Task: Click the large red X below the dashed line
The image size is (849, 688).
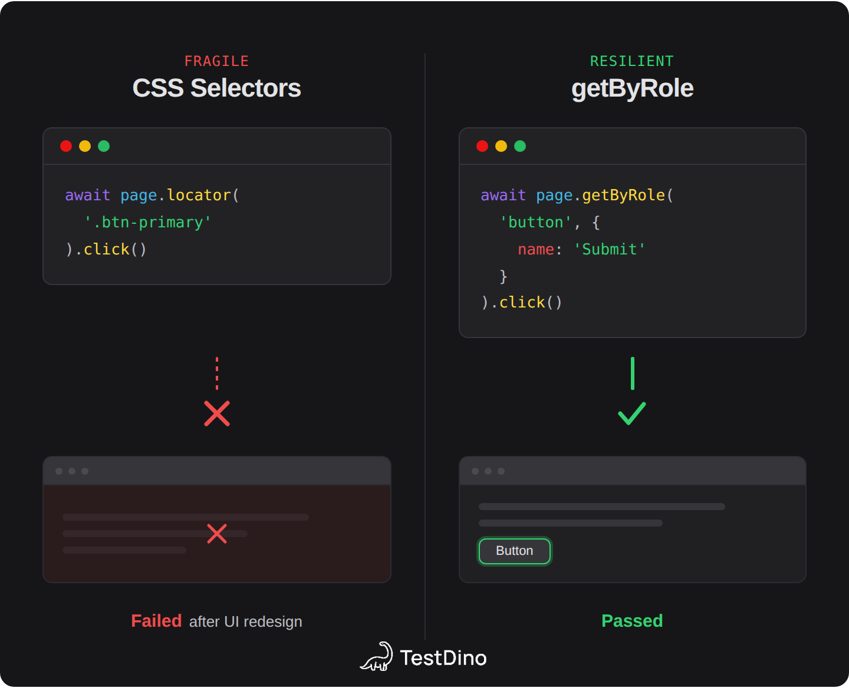Action: pos(217,414)
